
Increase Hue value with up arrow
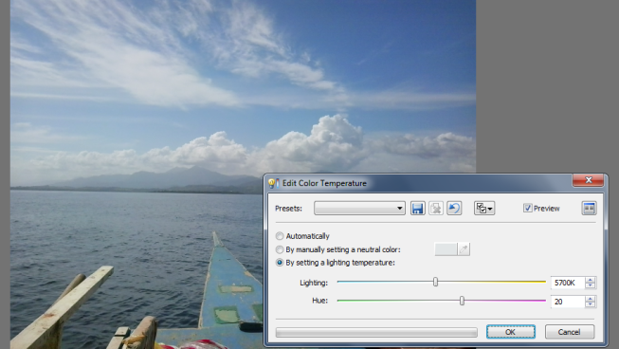tap(591, 299)
